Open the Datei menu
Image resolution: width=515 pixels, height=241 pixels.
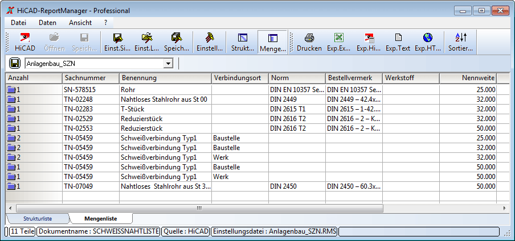click(18, 23)
